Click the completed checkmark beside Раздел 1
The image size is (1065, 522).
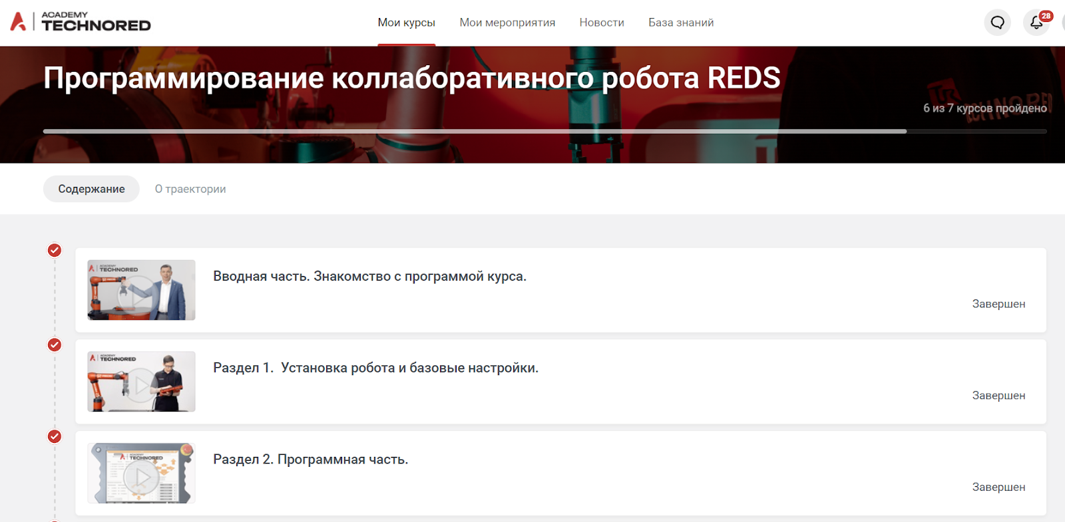coord(55,344)
